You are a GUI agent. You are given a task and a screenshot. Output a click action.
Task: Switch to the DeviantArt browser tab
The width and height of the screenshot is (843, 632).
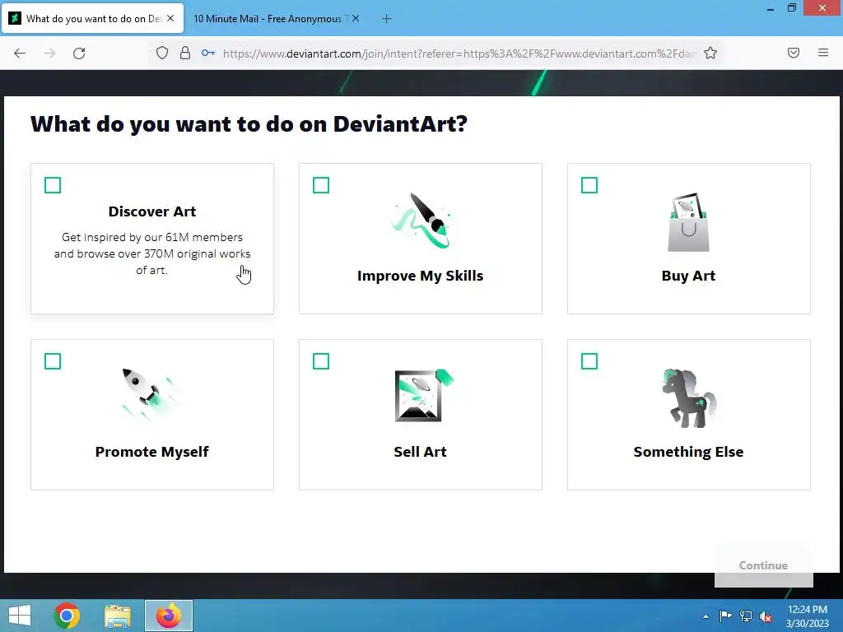click(x=94, y=19)
